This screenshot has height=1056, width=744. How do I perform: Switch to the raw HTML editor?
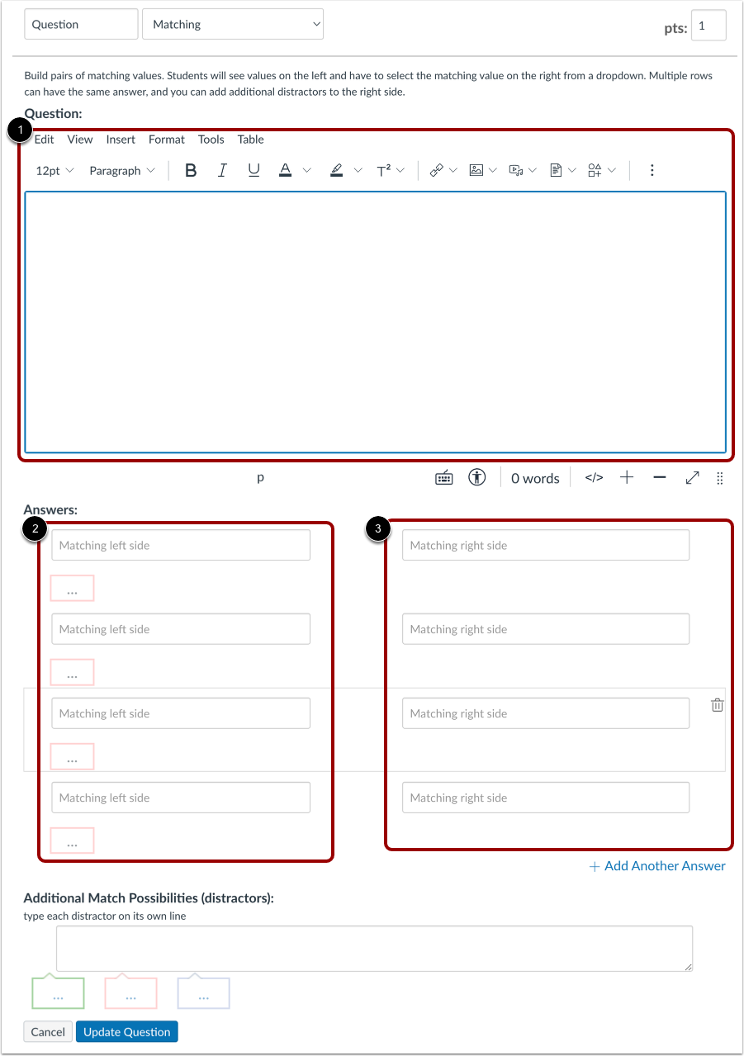coord(593,477)
